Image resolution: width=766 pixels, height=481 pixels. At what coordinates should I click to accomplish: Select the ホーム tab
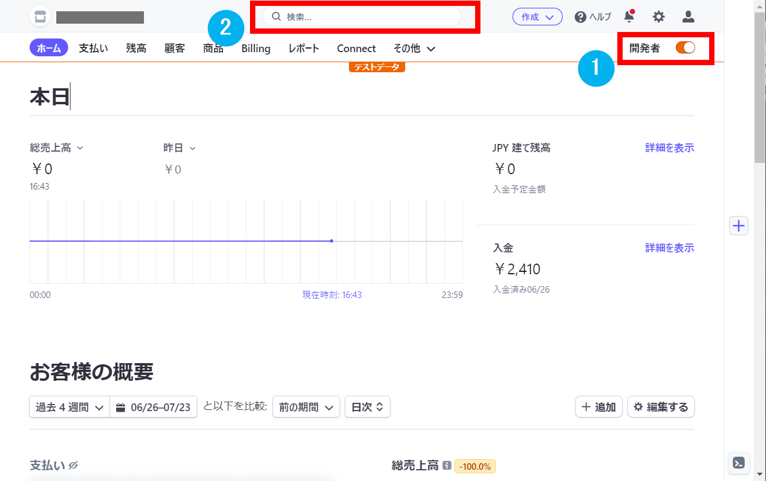coord(49,49)
